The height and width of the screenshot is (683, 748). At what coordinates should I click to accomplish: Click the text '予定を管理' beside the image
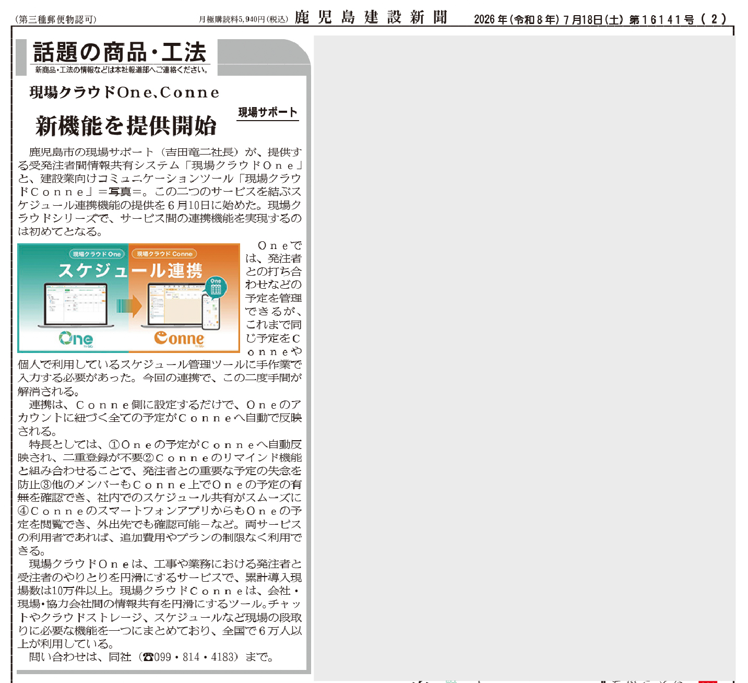[274, 298]
